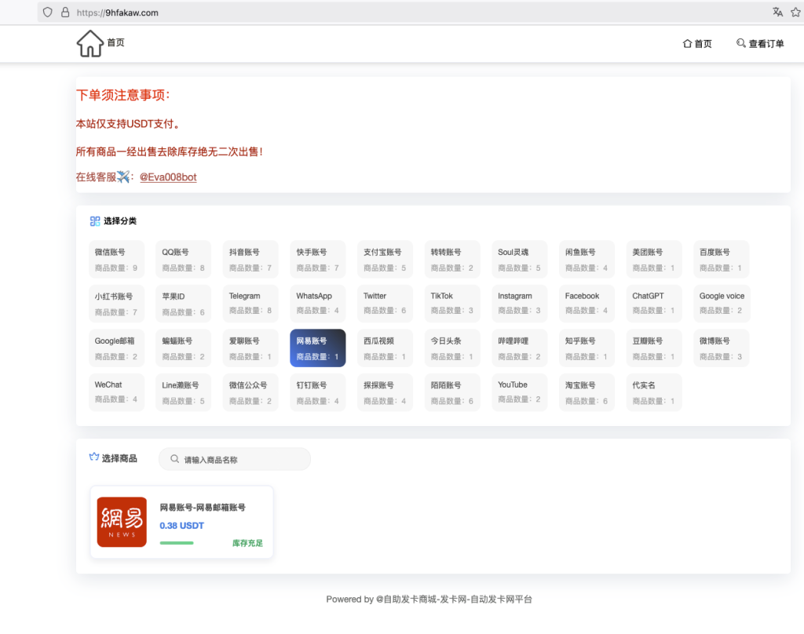This screenshot has width=804, height=634.
Task: Go to 首页 in top navigation
Action: [x=697, y=44]
